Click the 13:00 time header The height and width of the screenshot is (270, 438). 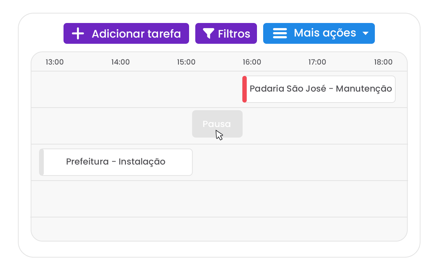pos(55,62)
